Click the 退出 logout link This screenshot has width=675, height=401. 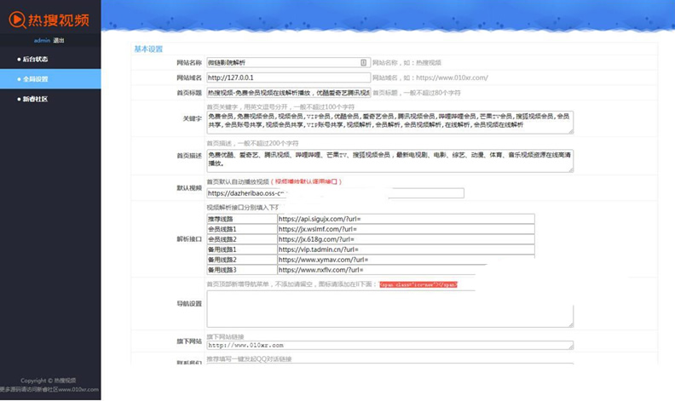click(58, 40)
